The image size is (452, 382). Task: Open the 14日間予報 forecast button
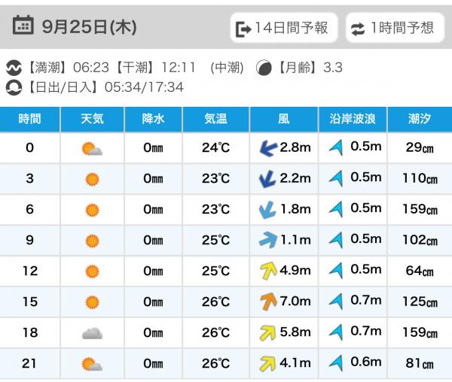(x=284, y=28)
